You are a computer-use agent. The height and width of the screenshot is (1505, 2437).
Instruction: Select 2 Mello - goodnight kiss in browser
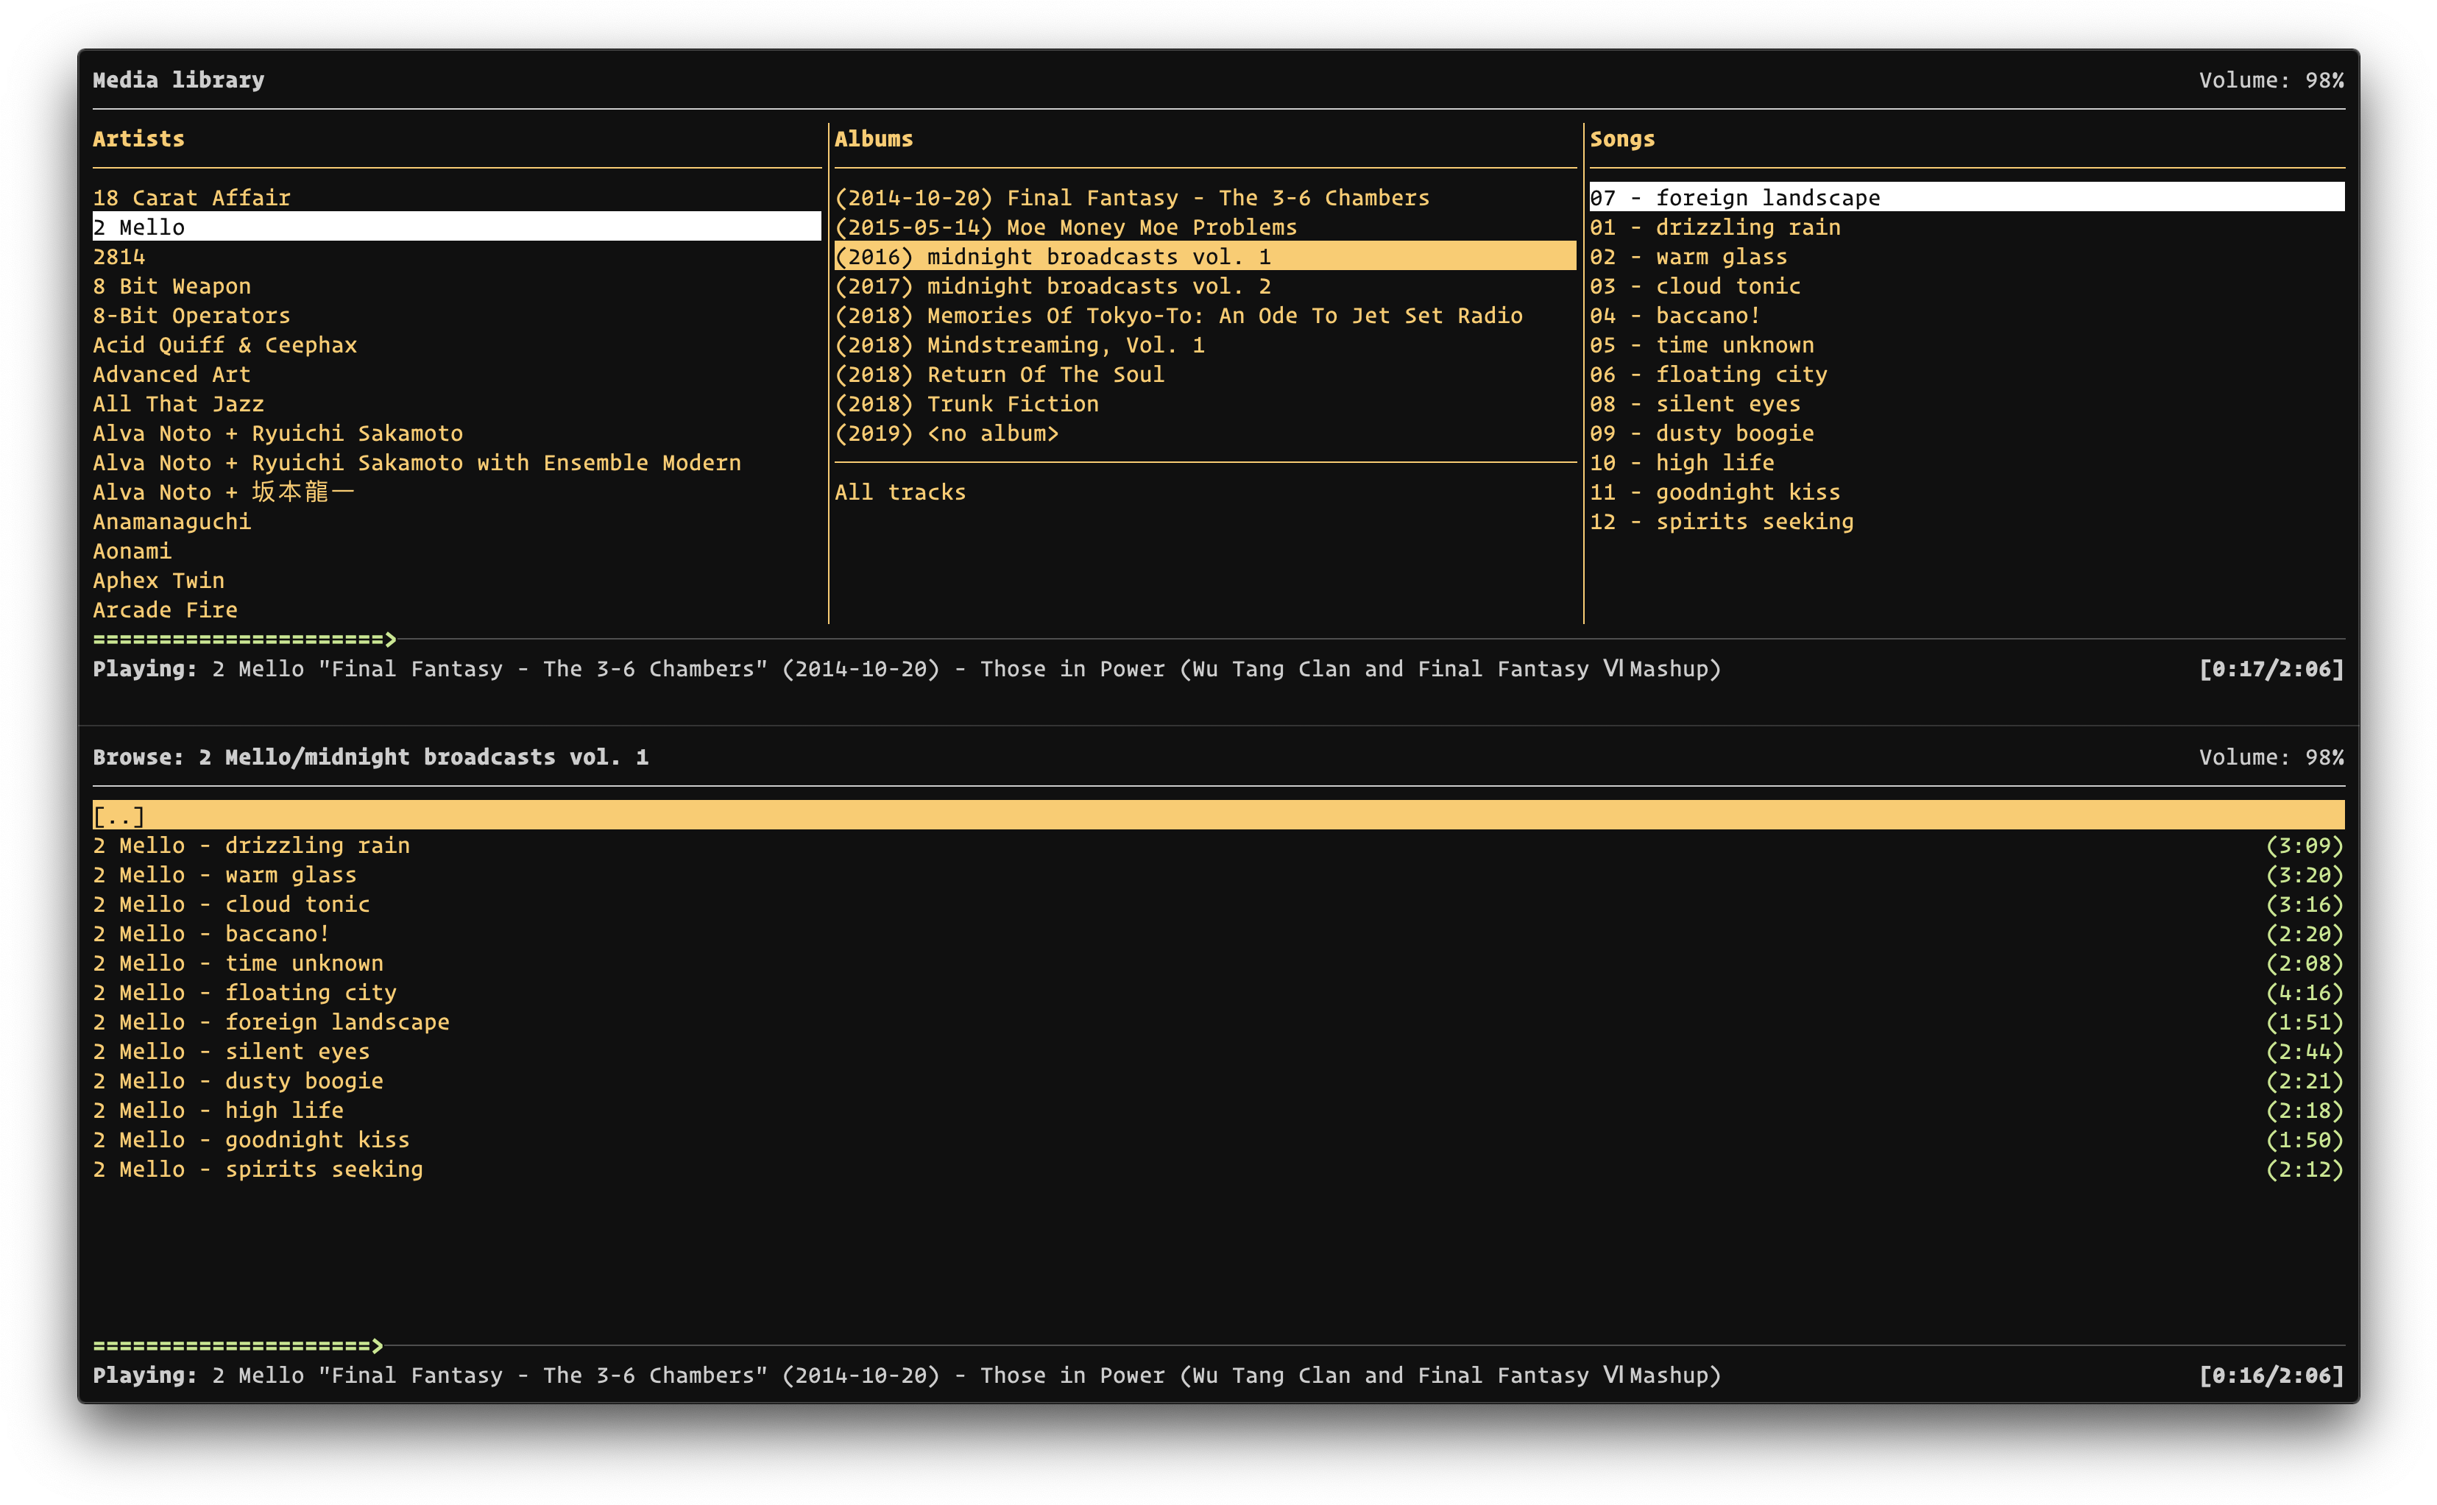point(1219,1140)
